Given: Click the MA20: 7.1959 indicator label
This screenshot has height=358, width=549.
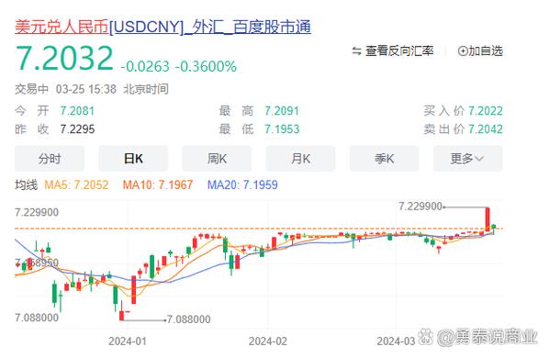Looking at the screenshot, I should [242, 185].
